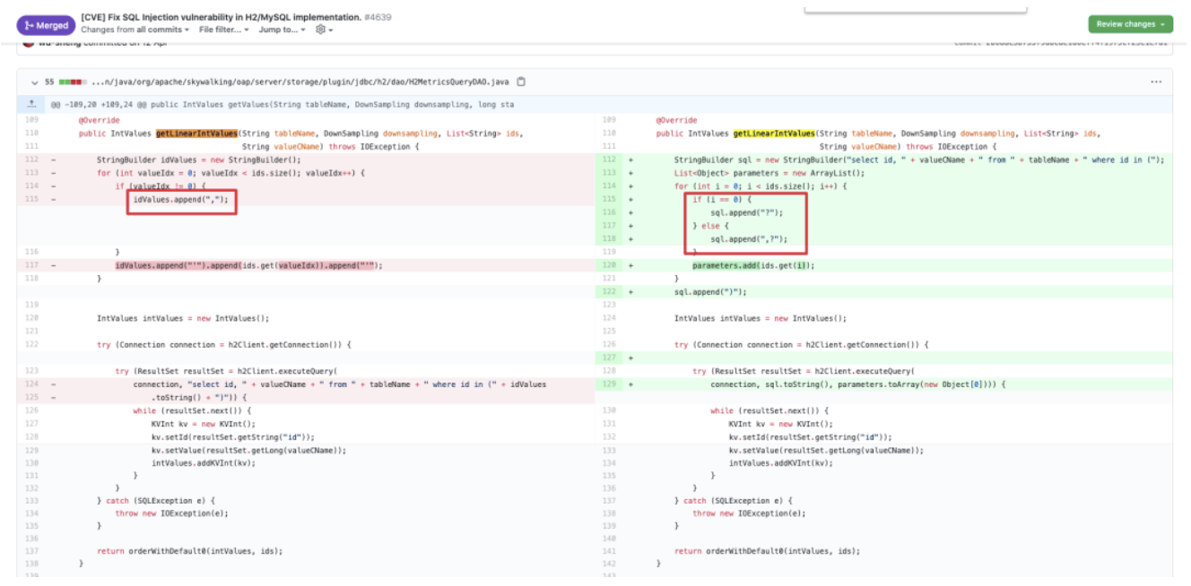Open the H2MetricsQueryDAO.java file path link

coord(300,82)
